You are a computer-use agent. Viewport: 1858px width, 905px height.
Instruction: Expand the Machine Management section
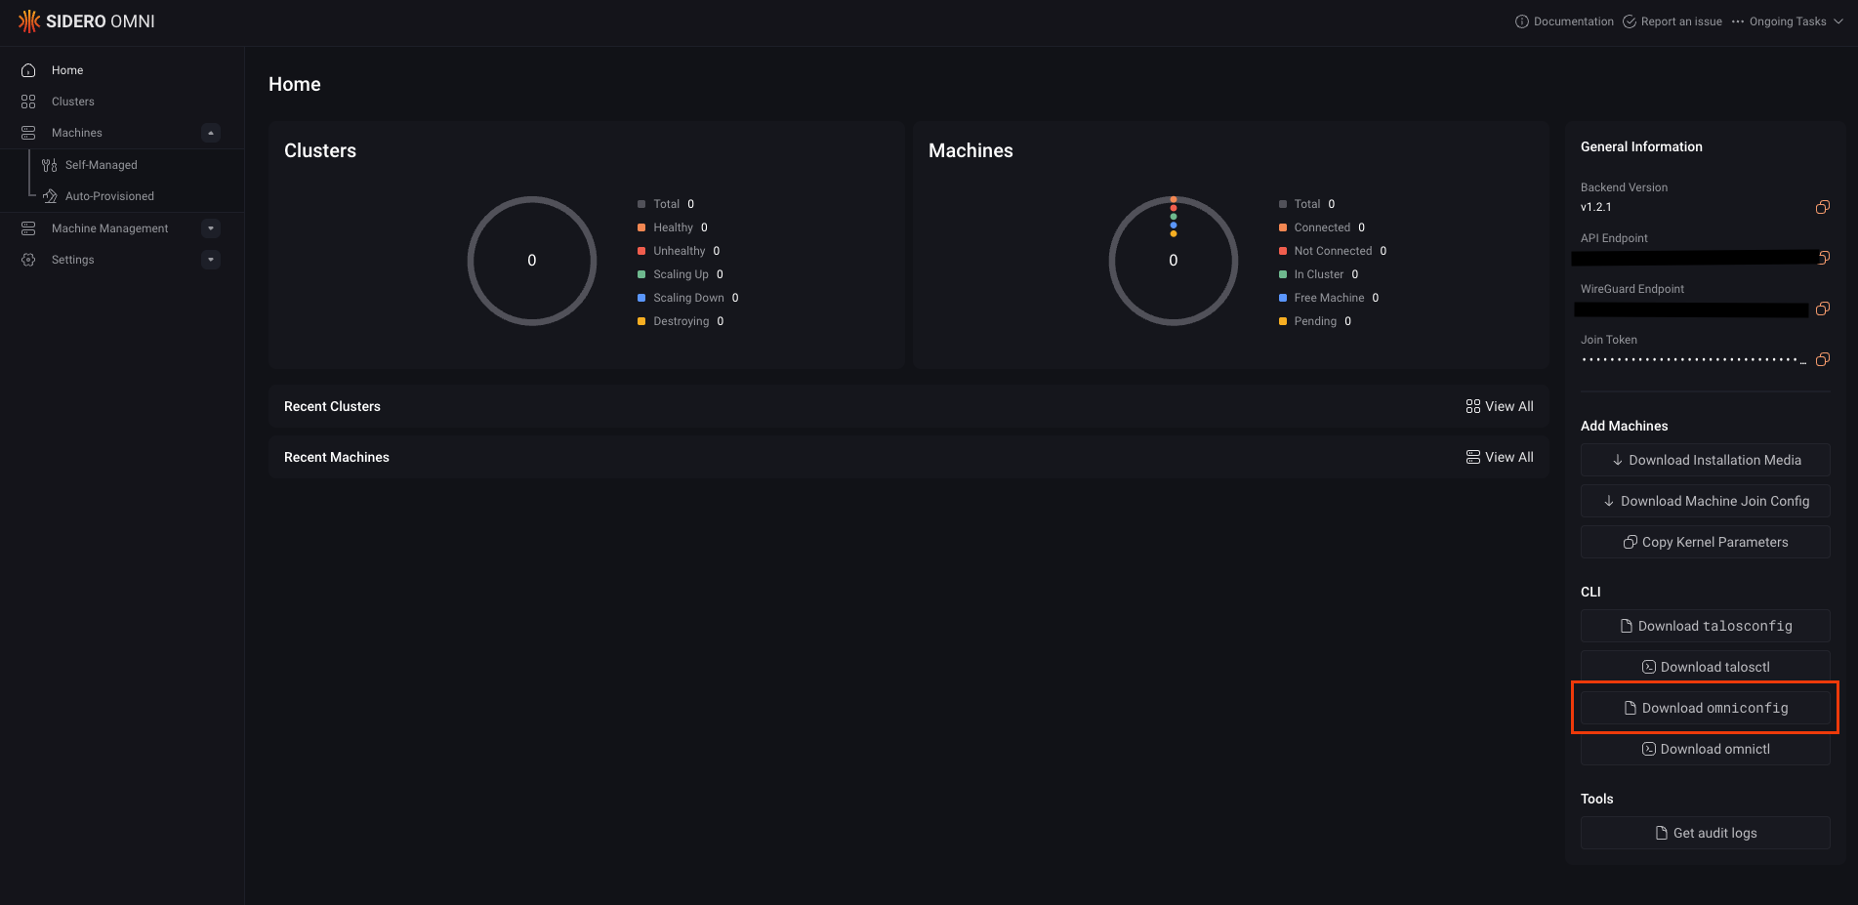click(x=210, y=227)
